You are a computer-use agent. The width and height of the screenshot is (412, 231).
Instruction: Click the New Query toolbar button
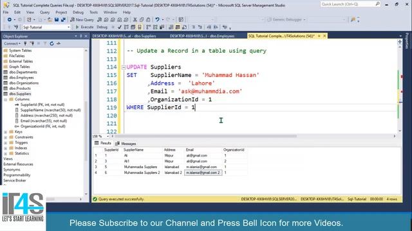(x=82, y=20)
